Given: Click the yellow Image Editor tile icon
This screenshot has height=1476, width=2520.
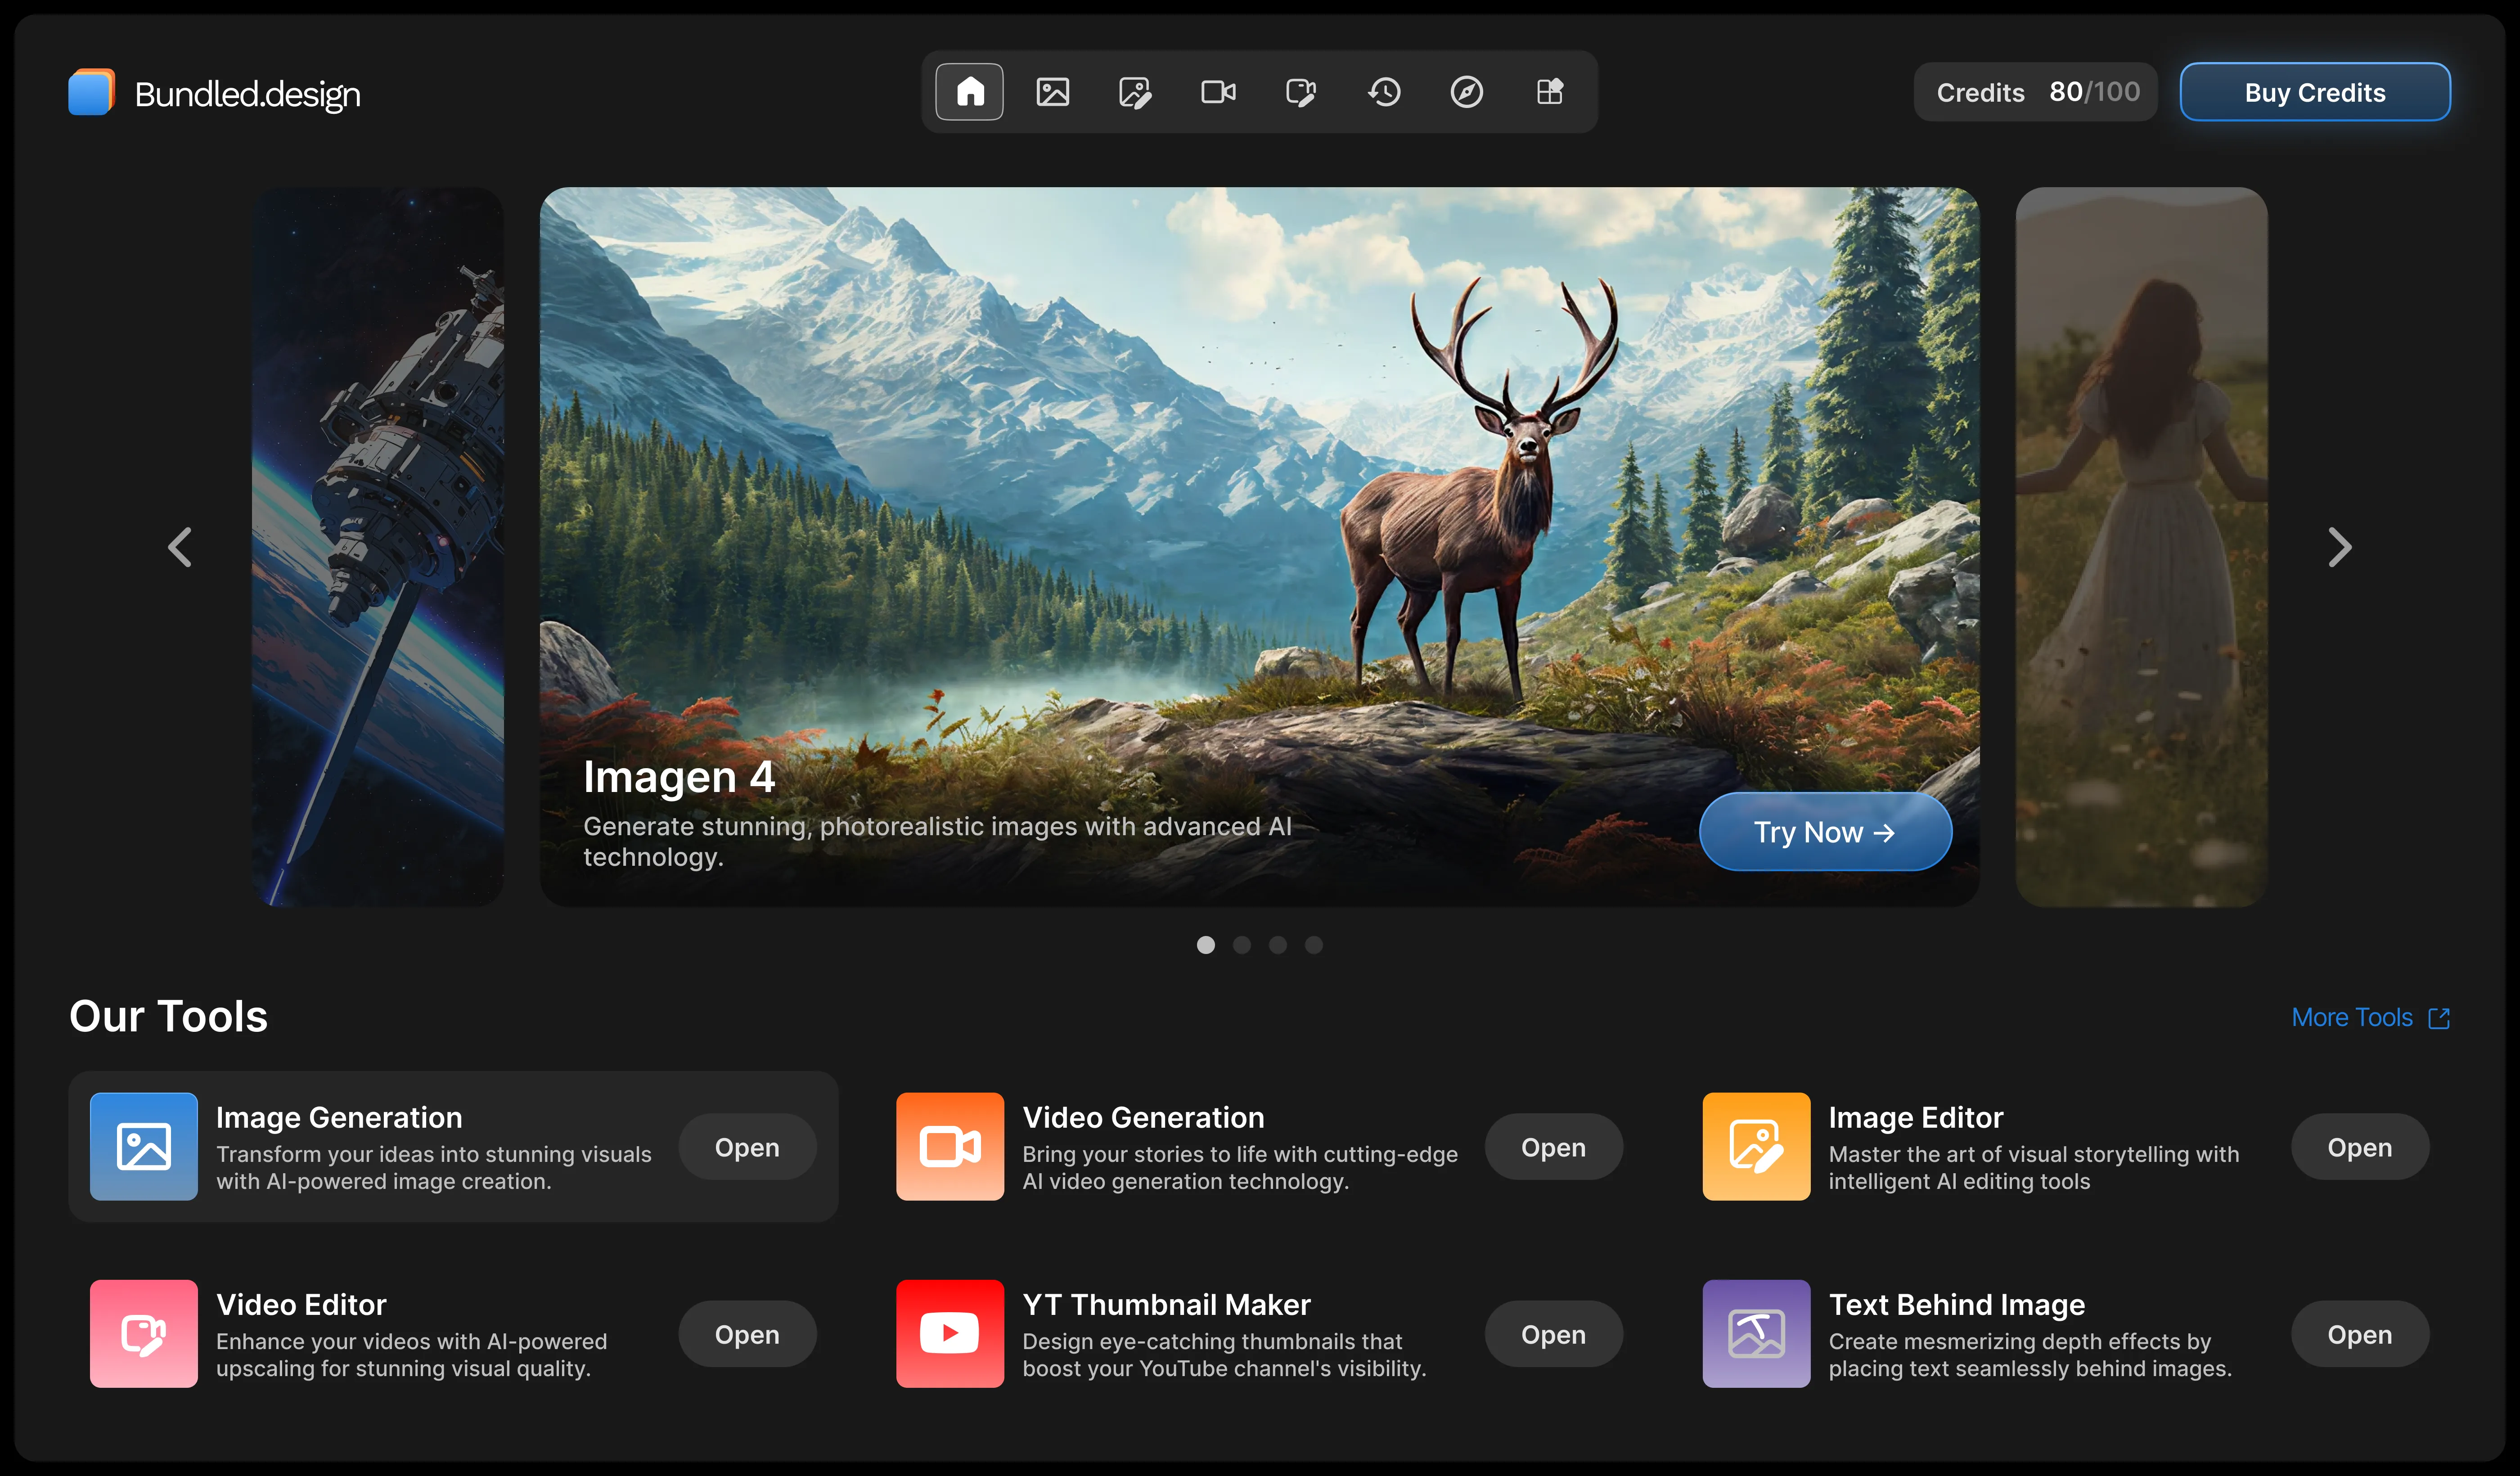Looking at the screenshot, I should (x=1756, y=1146).
